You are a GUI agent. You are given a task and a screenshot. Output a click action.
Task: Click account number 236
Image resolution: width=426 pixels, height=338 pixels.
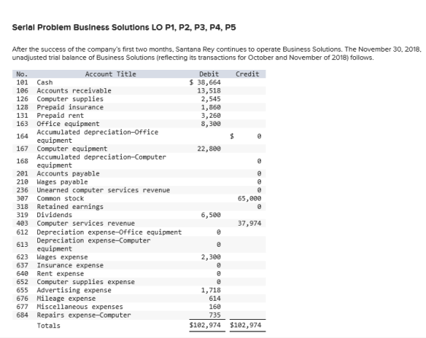(x=22, y=190)
